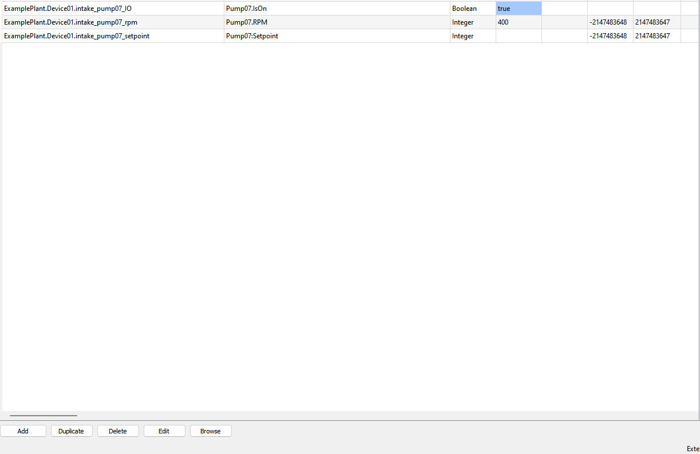700x454 pixels.
Task: Select the intake_pump07_IO tag name cell
Action: coord(113,9)
